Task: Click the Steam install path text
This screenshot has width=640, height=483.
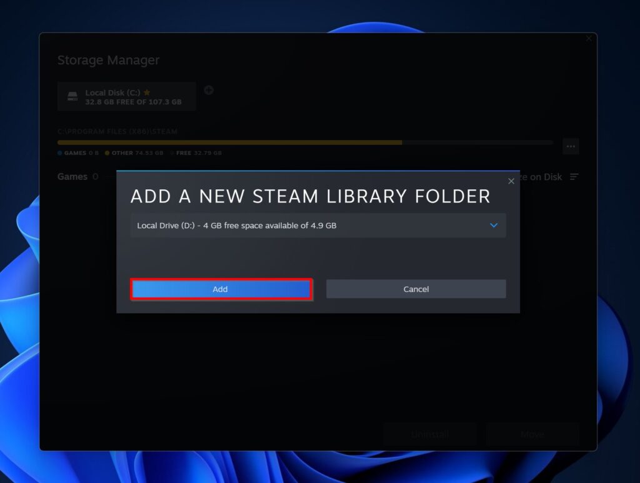Action: 117,131
